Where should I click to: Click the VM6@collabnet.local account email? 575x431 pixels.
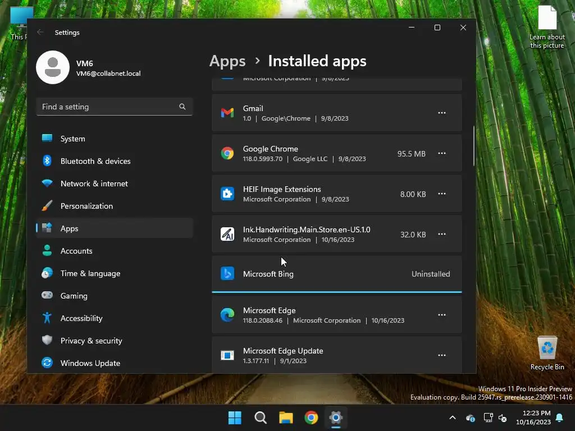tap(108, 74)
